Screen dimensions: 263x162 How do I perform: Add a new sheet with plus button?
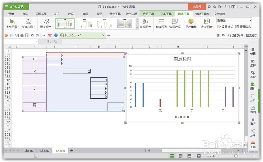point(72,151)
